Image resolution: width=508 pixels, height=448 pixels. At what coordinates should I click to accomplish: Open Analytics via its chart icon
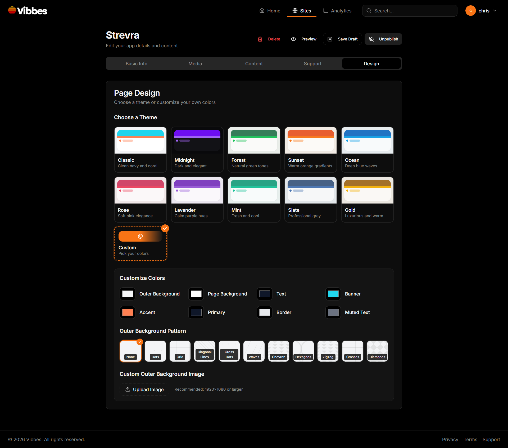click(x=326, y=11)
